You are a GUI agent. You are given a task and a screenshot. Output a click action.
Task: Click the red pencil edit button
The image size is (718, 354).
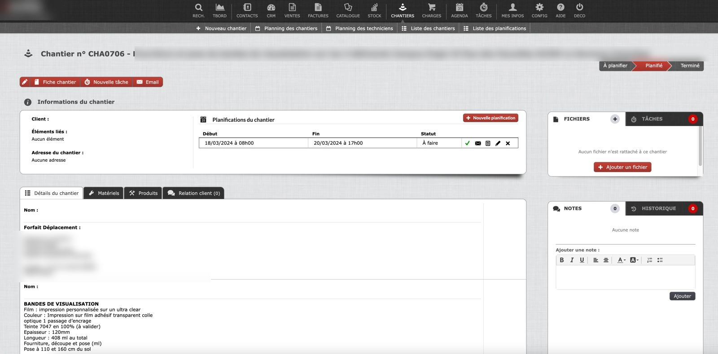click(25, 82)
